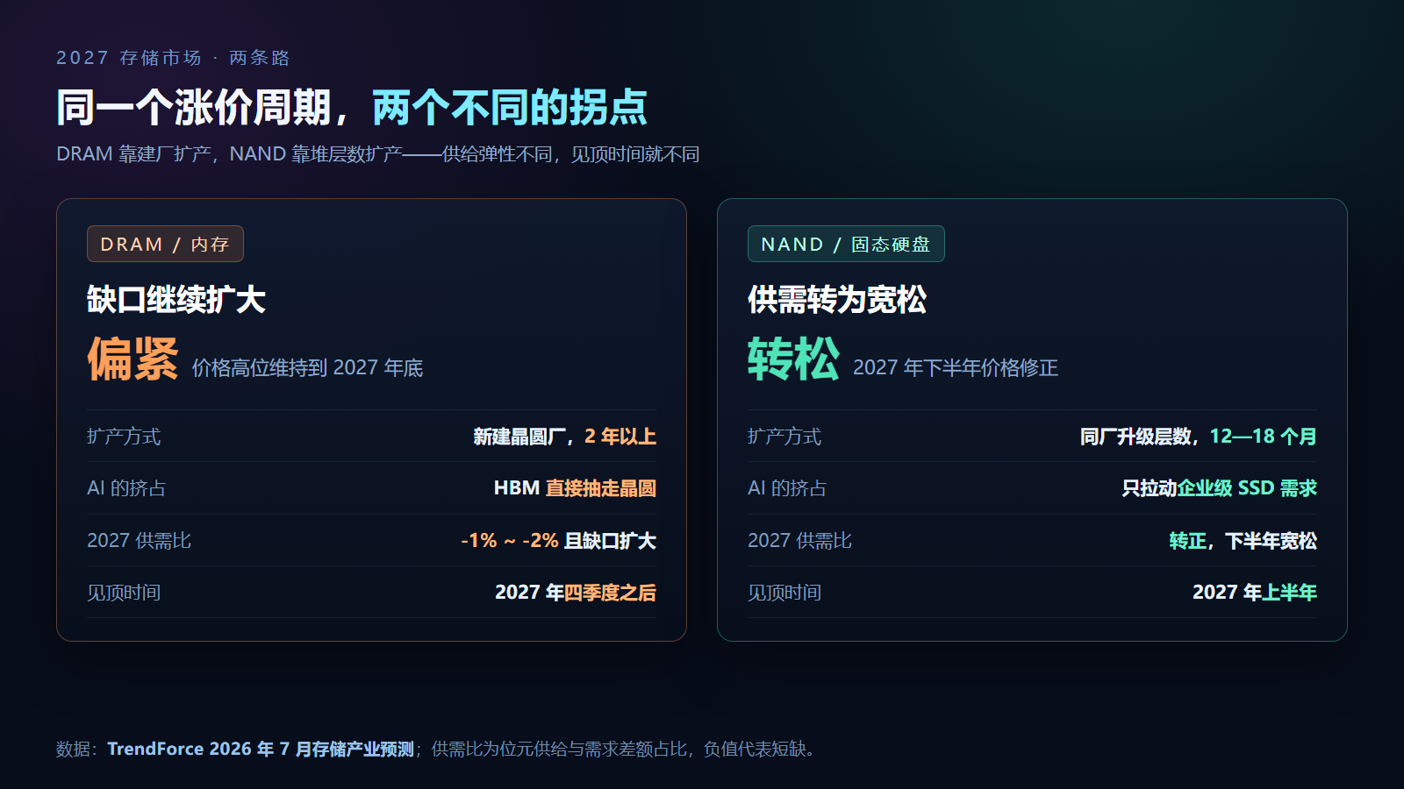Click the "NAND / 固态硬盘" badge
1404x789 pixels.
[846, 244]
